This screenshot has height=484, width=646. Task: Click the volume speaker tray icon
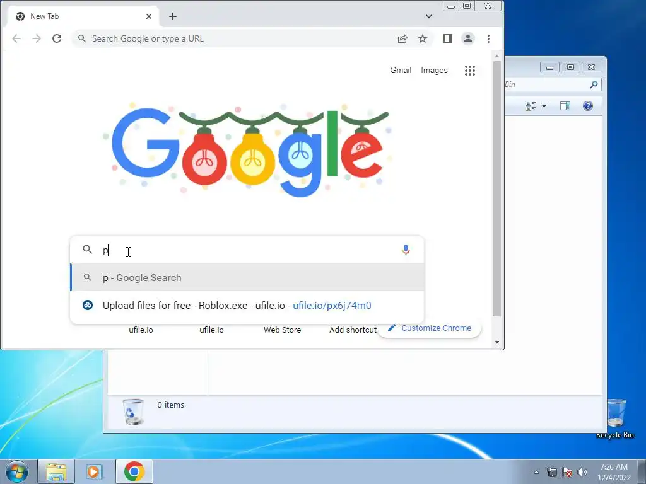[582, 472]
